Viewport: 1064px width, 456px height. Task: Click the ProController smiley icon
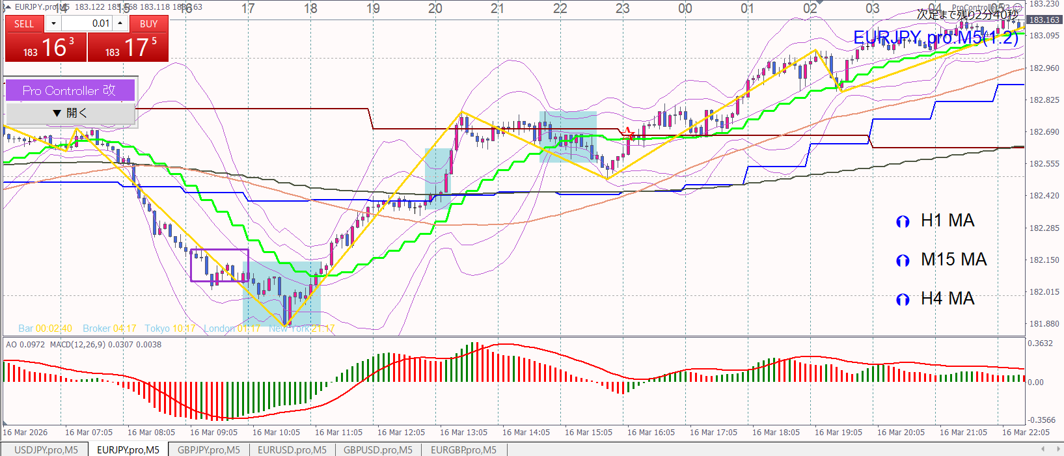pyautogui.click(x=1017, y=8)
